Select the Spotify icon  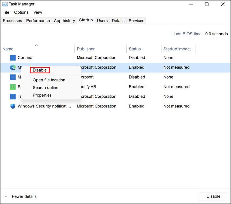(x=13, y=87)
